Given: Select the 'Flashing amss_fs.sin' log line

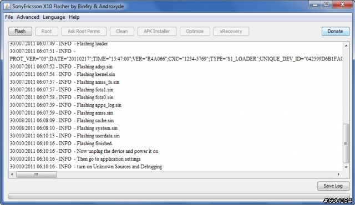Looking at the screenshot, I should point(64,82).
